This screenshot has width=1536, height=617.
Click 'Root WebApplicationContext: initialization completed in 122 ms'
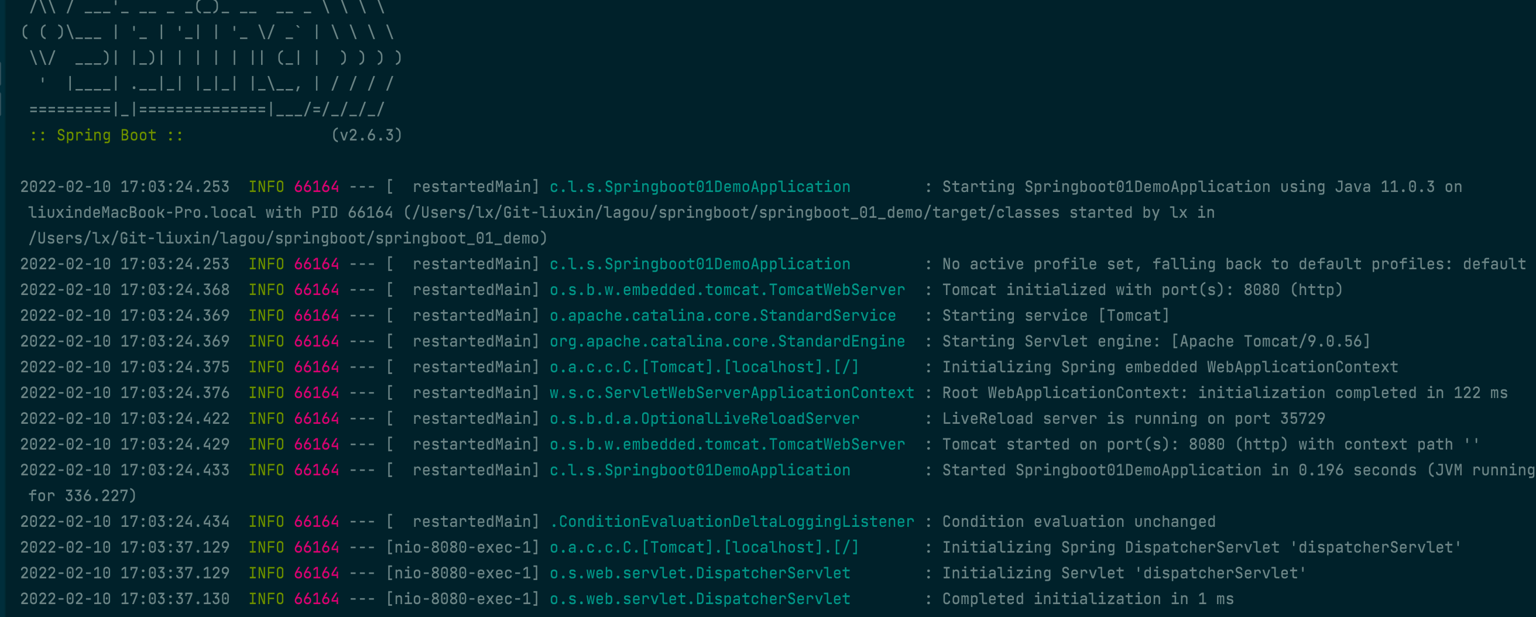1225,393
